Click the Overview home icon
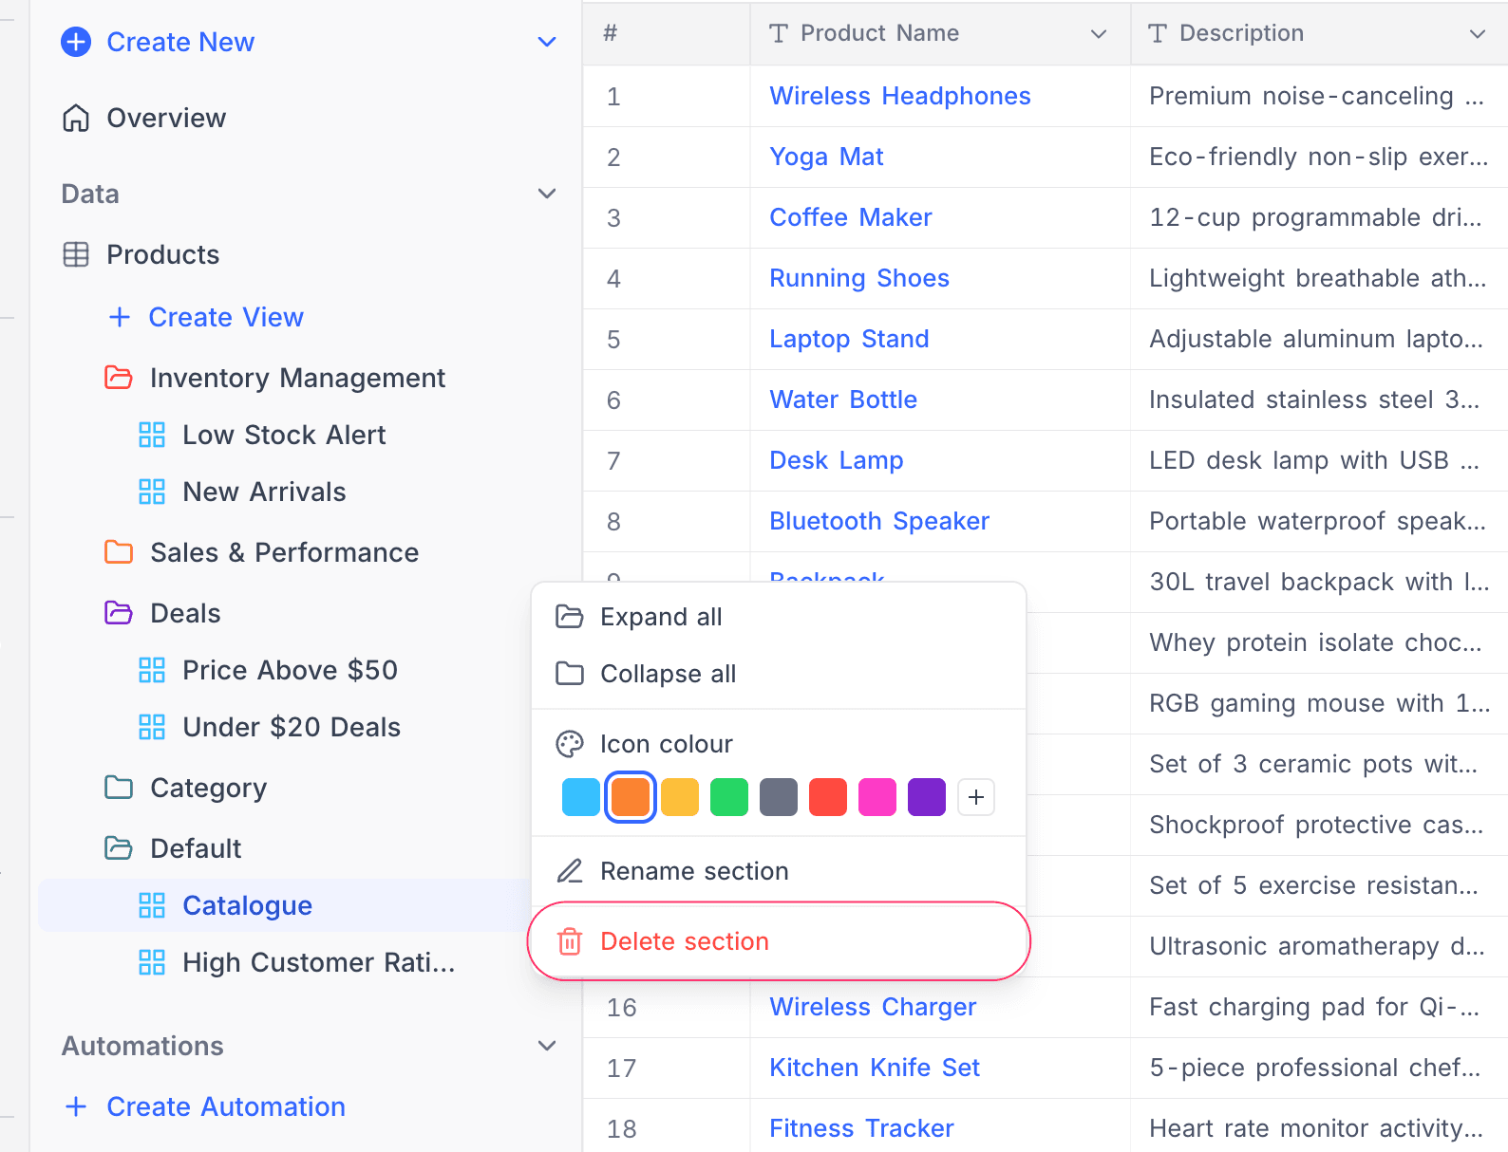Screen dimensions: 1508x1152 [76, 118]
